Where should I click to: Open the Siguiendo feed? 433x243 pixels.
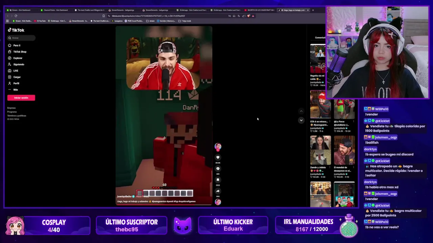pos(16,64)
